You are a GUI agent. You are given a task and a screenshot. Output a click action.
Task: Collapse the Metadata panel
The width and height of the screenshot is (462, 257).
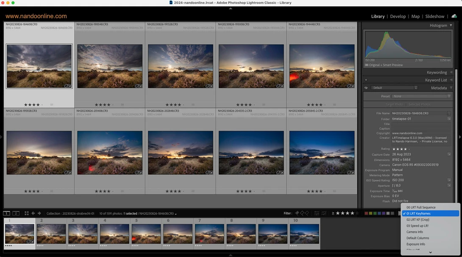[x=451, y=88]
